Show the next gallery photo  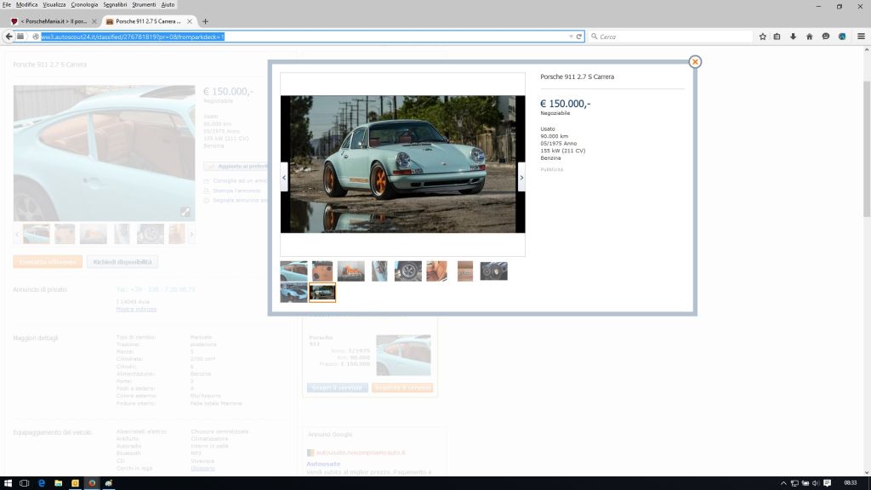[x=521, y=177]
